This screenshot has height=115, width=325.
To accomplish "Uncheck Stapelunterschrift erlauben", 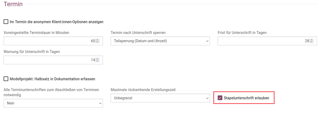I will [220, 98].
